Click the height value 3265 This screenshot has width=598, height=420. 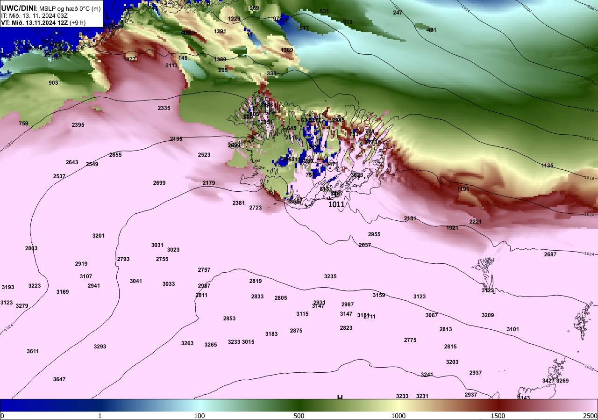pyautogui.click(x=211, y=345)
